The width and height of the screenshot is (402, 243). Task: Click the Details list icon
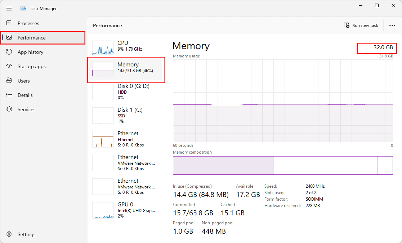click(9, 95)
